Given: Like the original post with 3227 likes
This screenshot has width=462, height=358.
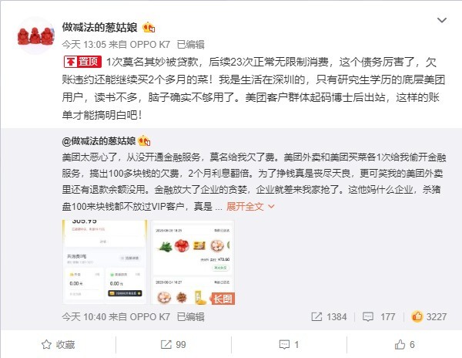Looking at the screenshot, I should tap(429, 316).
